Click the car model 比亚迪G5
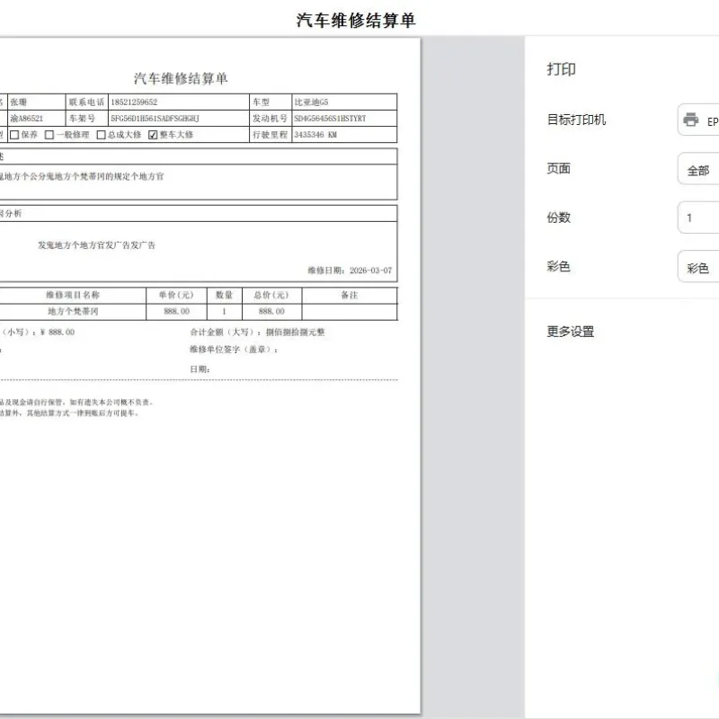The image size is (719, 719). (311, 102)
